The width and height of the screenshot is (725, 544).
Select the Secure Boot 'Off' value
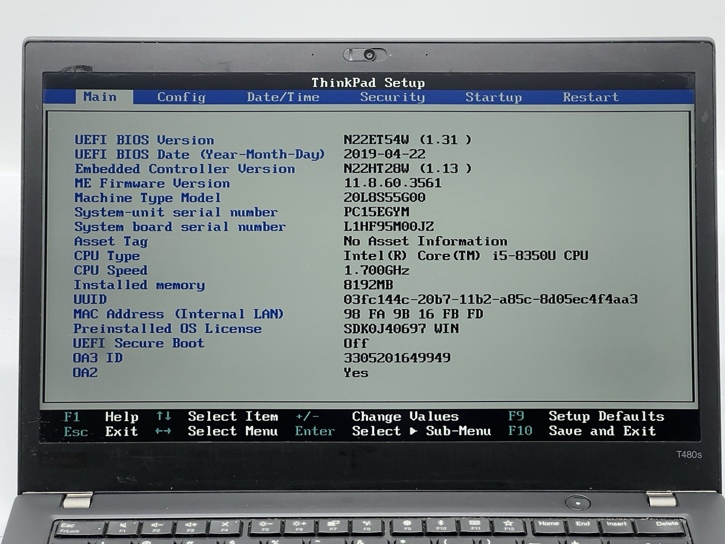coord(356,343)
